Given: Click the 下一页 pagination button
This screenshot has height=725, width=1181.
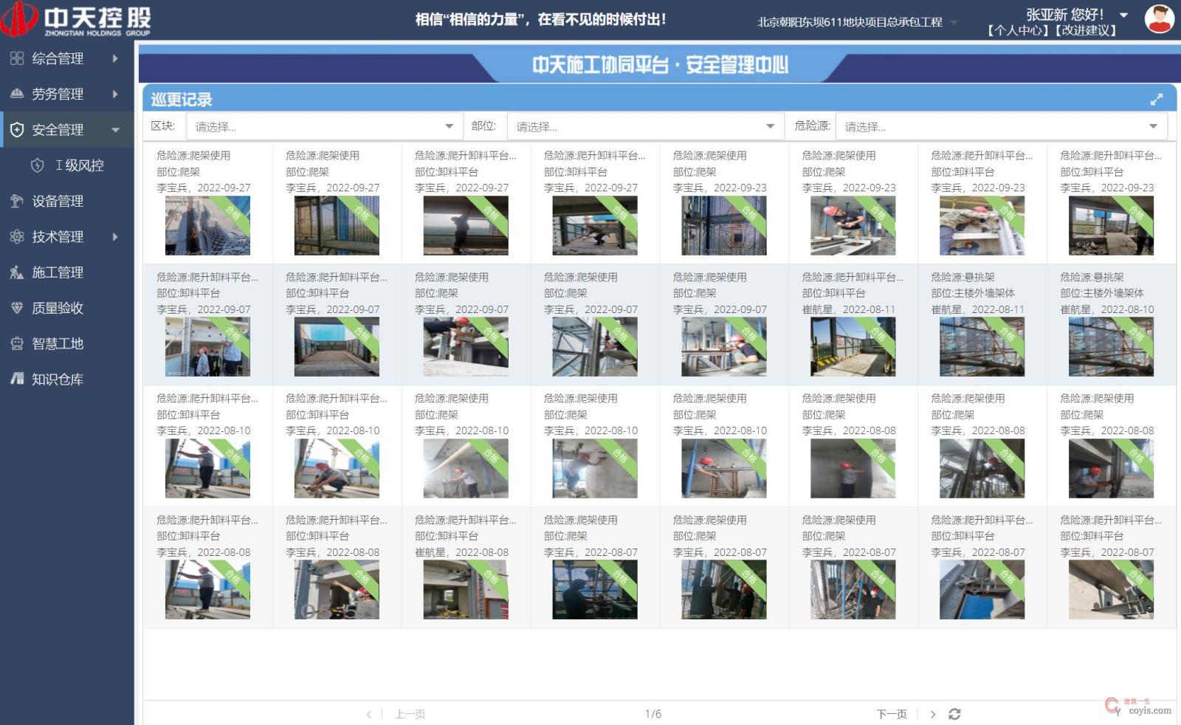Looking at the screenshot, I should (892, 714).
